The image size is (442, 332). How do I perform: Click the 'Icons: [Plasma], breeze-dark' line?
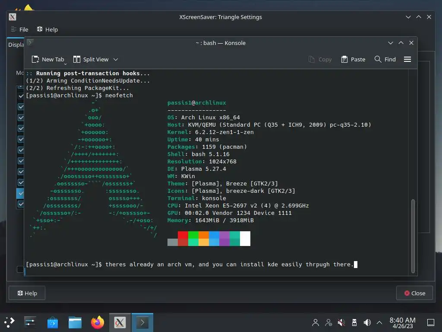231,191
